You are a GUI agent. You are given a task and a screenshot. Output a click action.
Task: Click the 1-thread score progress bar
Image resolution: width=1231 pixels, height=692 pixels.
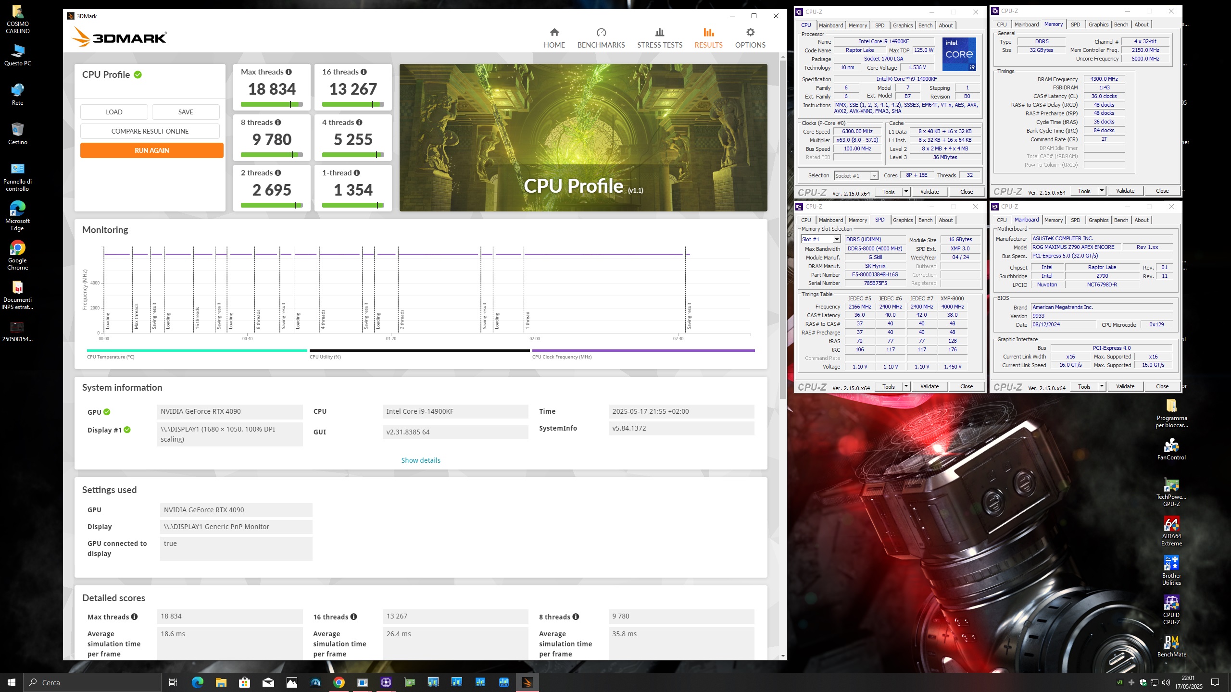point(353,205)
